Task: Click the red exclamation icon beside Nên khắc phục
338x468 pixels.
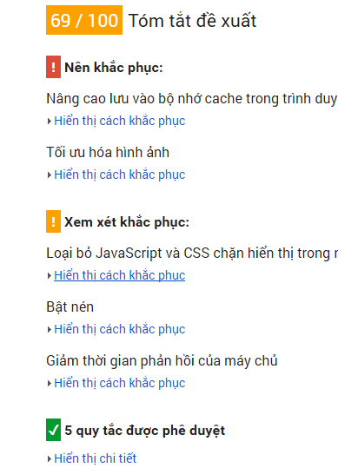Action: pos(54,67)
